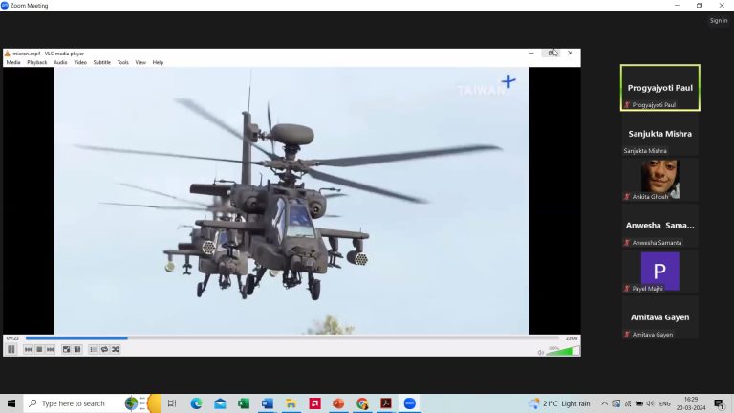734x413 pixels.
Task: Open the Video menu in VLC
Action: (x=80, y=62)
